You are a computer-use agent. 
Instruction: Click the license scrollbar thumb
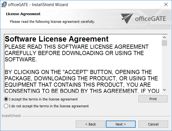[165, 43]
